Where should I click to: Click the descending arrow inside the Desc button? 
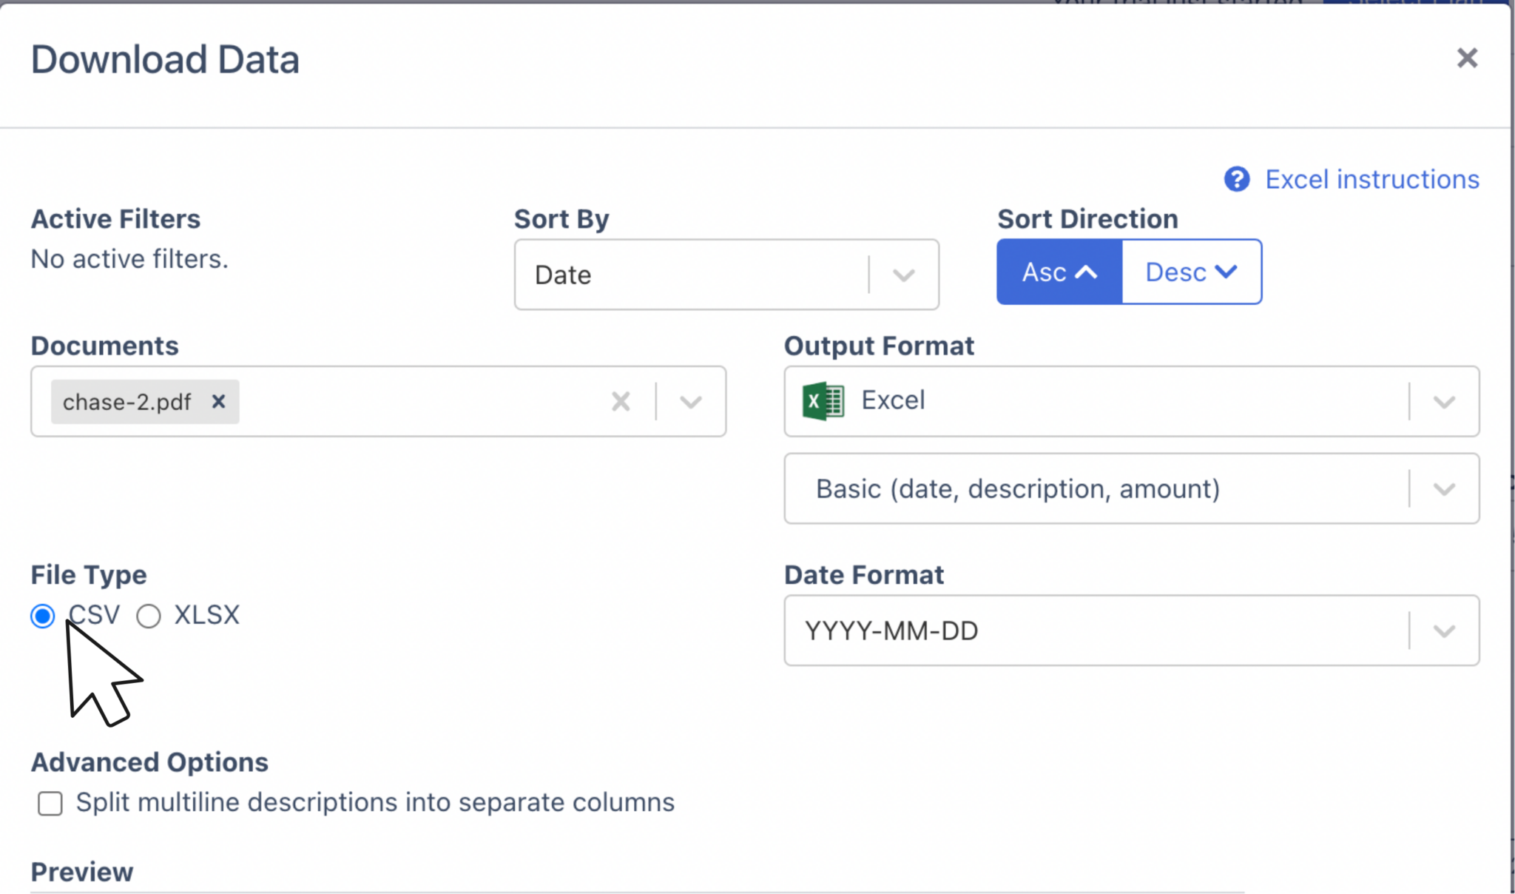[1227, 272]
